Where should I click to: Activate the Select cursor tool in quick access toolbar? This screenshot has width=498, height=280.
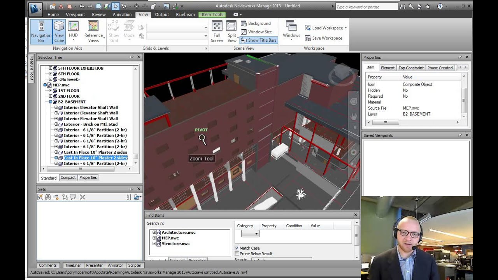tap(116, 6)
